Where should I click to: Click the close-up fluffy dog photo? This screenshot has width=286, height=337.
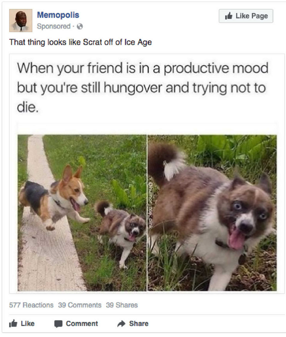pos(212,213)
